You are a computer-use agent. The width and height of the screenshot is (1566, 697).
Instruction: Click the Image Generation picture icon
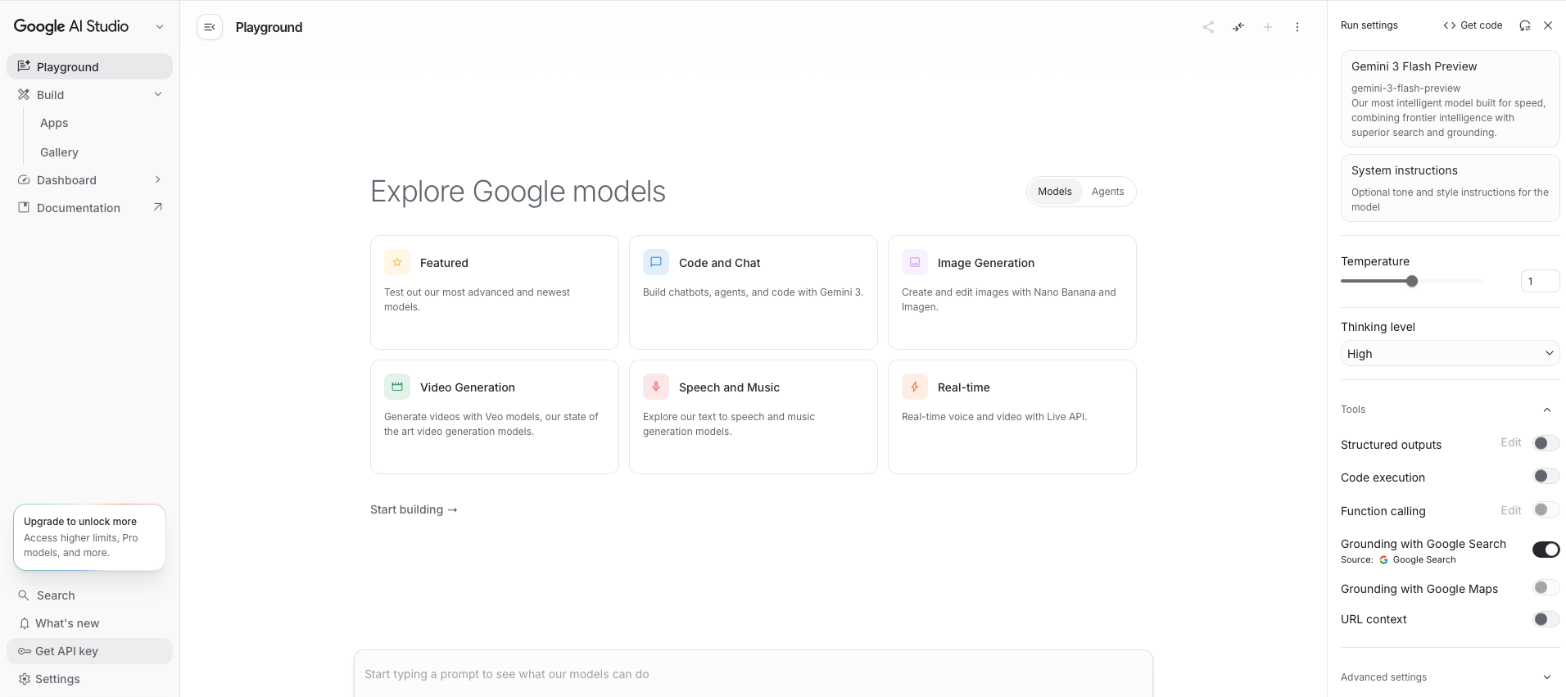[915, 262]
